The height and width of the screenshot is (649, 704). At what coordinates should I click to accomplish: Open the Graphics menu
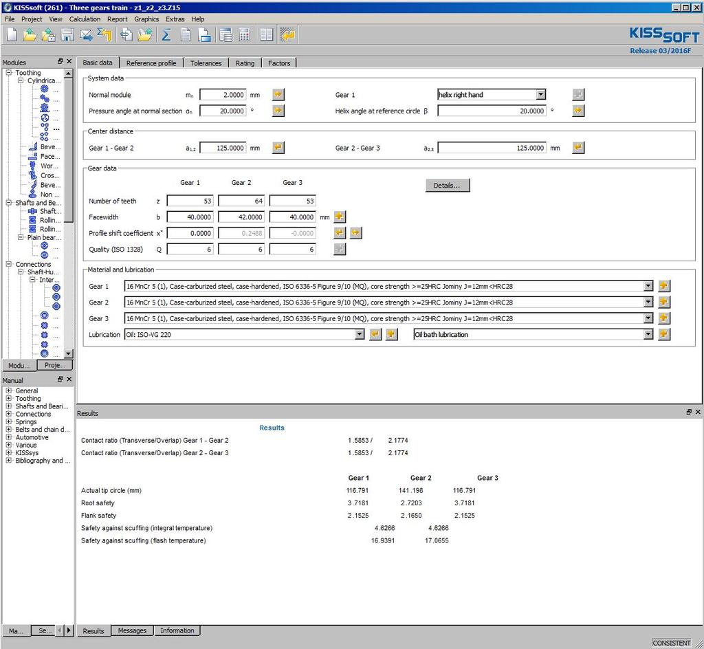click(x=146, y=19)
